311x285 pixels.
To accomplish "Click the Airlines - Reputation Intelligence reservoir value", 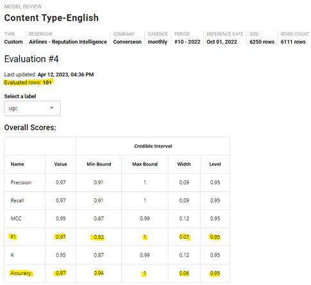I will coord(68,42).
